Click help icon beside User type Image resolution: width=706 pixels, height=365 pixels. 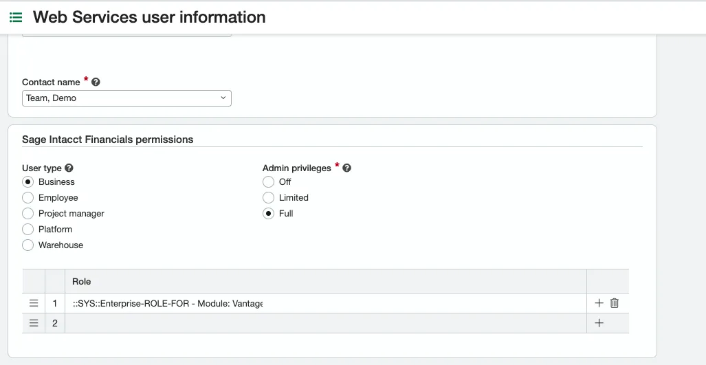[69, 168]
